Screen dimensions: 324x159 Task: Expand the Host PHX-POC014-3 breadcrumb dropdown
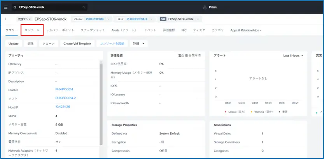[x=152, y=19]
